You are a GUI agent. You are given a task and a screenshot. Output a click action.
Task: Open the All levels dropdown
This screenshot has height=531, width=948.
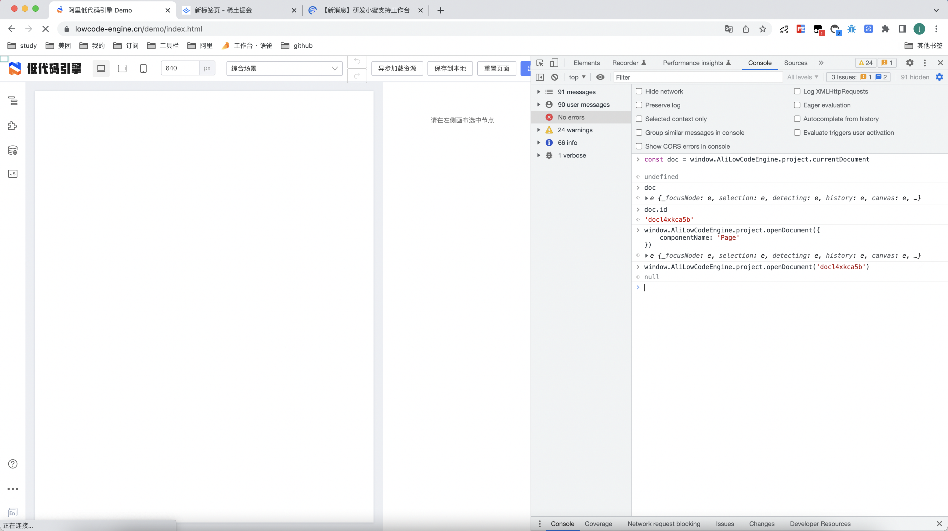tap(802, 77)
